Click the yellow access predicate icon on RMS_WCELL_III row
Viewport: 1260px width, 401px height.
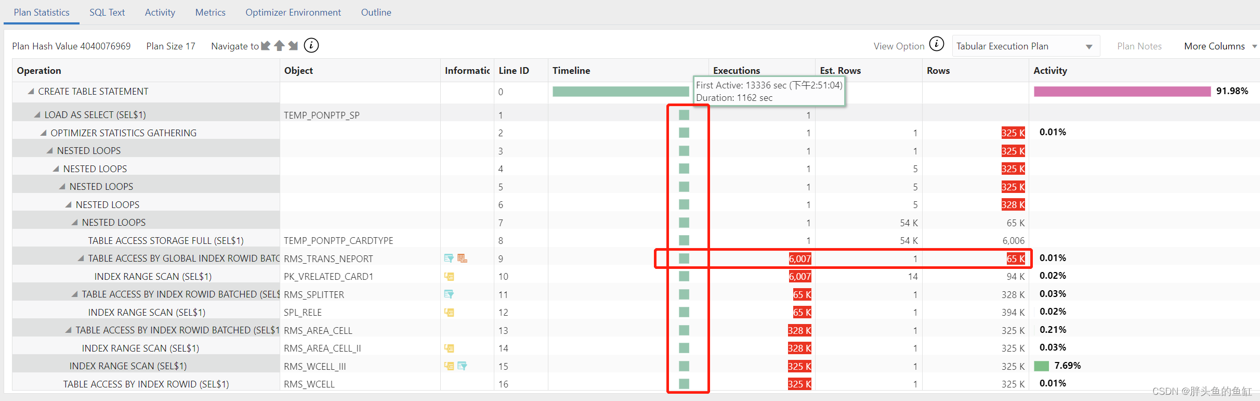pyautogui.click(x=449, y=366)
